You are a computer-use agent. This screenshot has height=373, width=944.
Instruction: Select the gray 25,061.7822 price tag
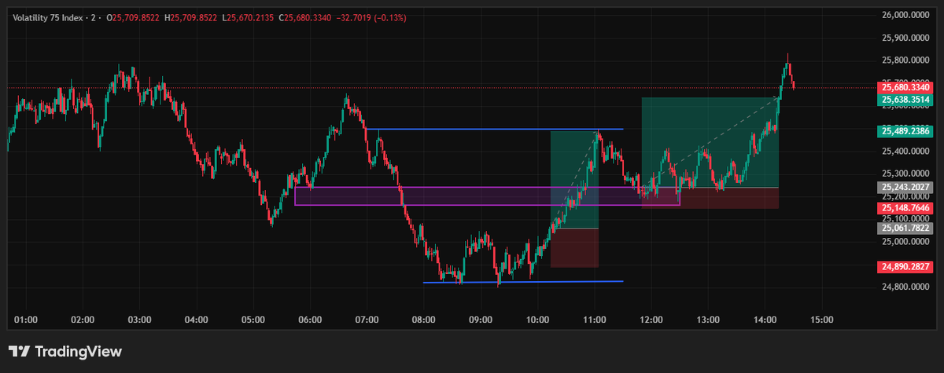906,228
